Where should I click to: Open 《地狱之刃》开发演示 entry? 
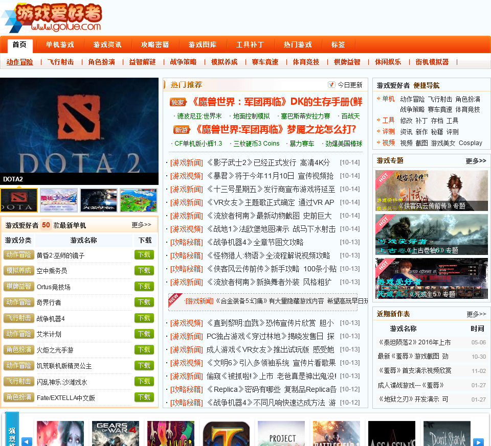[413, 399]
